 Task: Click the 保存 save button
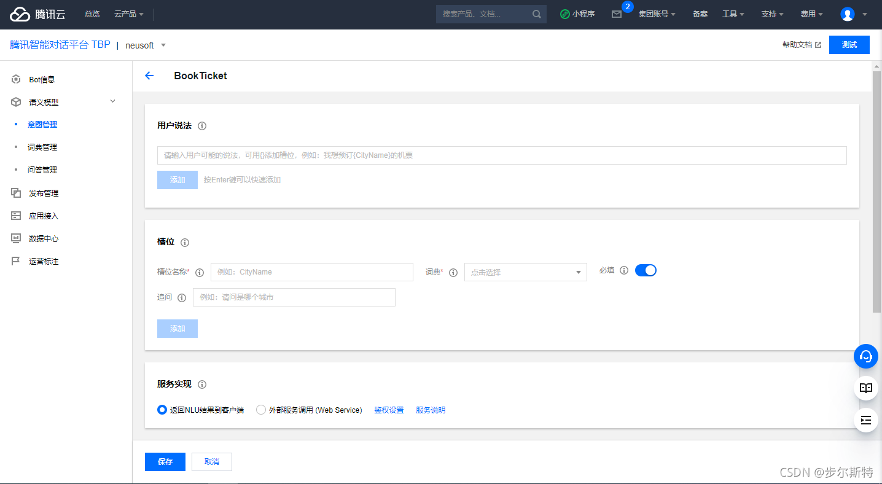[165, 462]
